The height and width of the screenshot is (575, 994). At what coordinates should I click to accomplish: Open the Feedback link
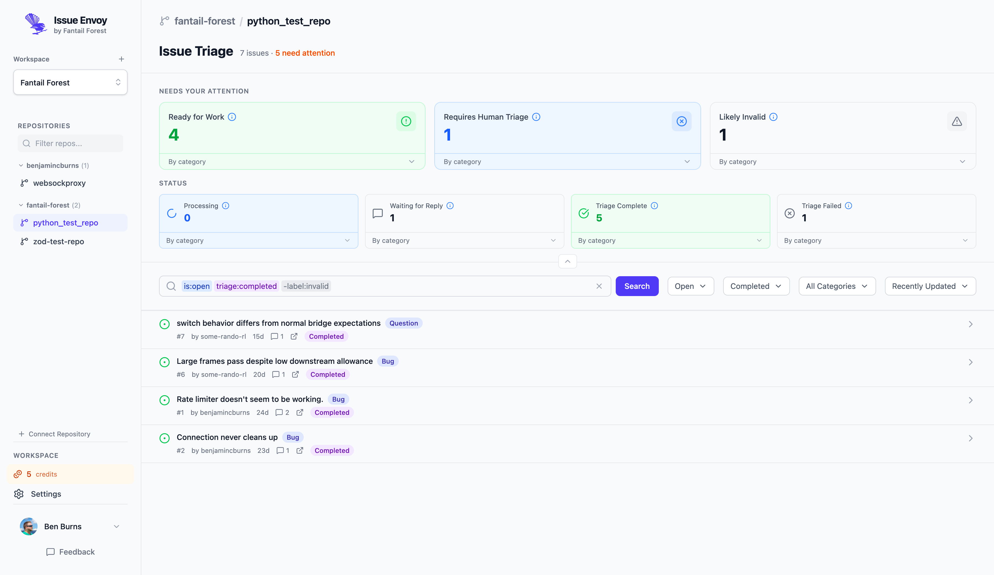pos(70,552)
